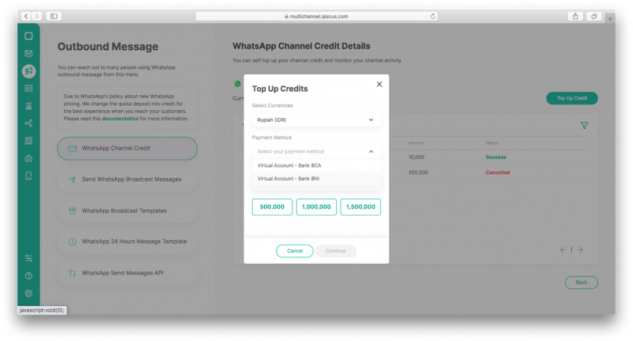Open the apps grid sidebar icon
Viewport: 633px width, 341px height.
point(28,140)
